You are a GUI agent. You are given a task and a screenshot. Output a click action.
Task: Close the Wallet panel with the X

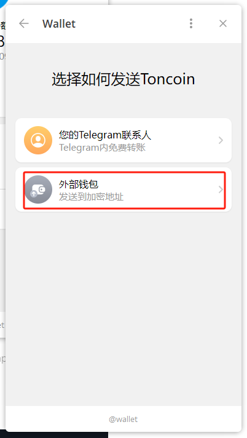point(222,23)
